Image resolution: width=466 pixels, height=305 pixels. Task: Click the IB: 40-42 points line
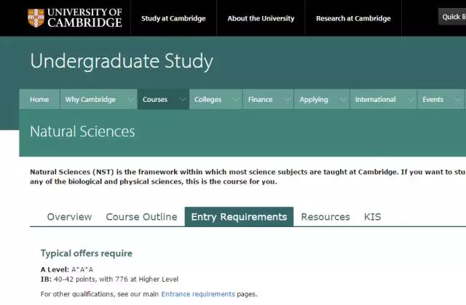[x=109, y=280]
